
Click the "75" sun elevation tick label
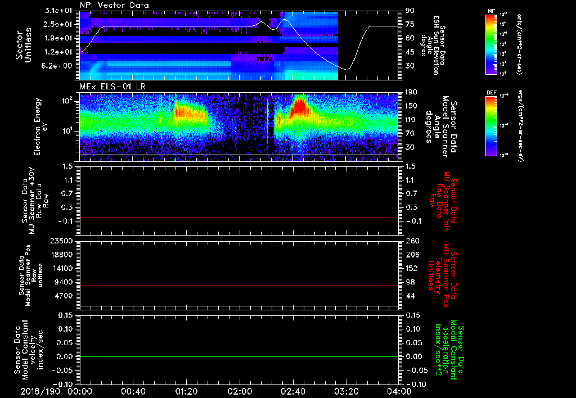[x=410, y=24]
